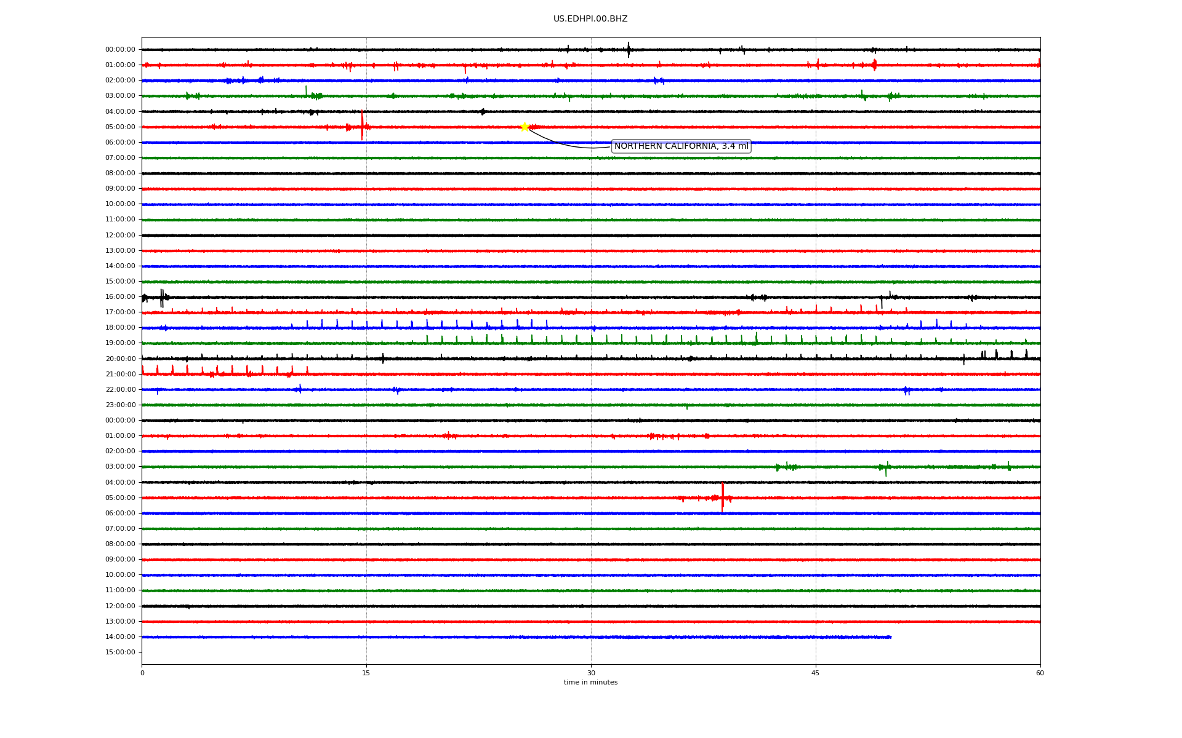This screenshot has width=1182, height=738.
Task: Click the 45 tick on the x-axis
Action: tap(815, 673)
